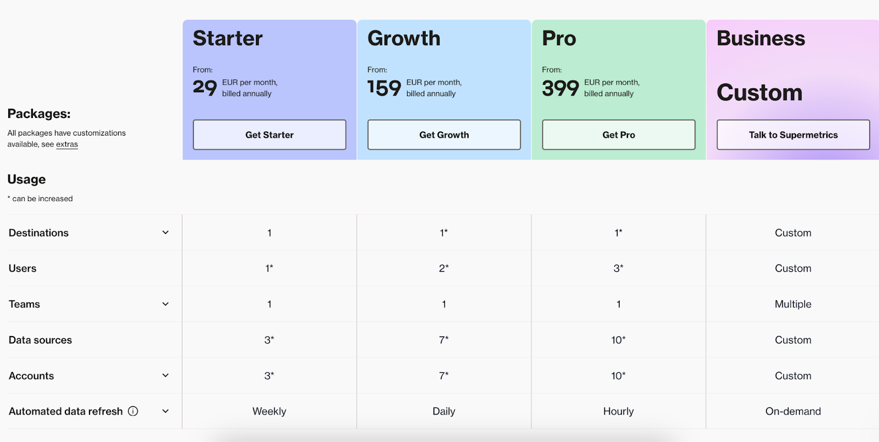This screenshot has height=442, width=879.
Task: Click the Get Starter button
Action: (x=269, y=135)
